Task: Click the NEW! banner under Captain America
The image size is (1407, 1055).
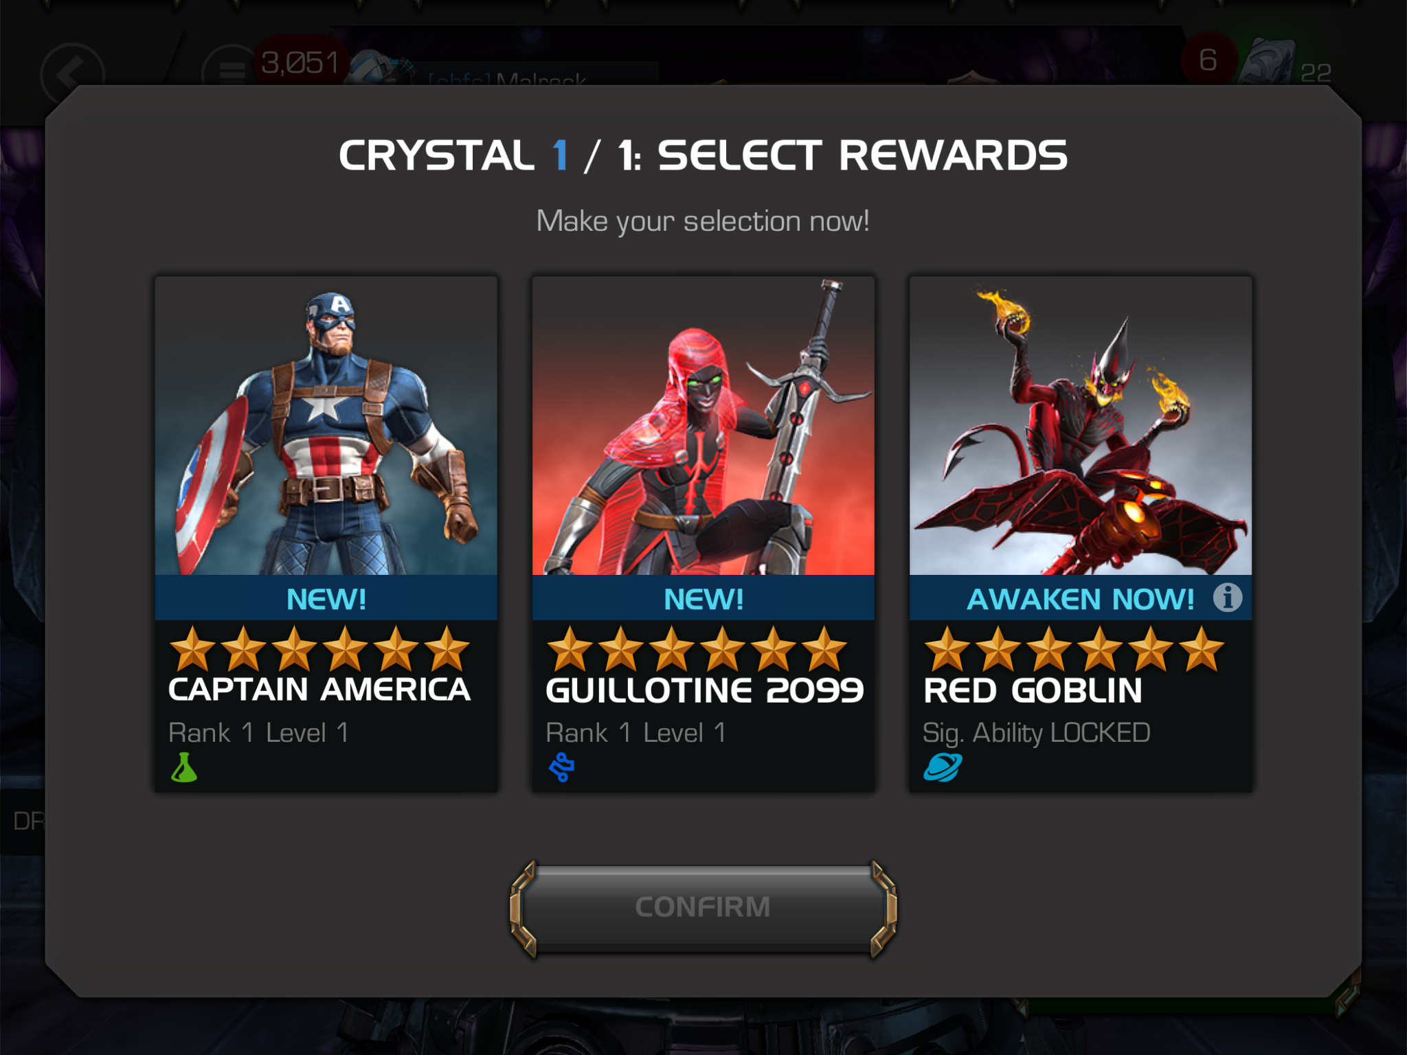Action: click(326, 598)
